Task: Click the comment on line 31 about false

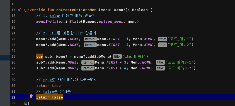Action: coord(53,91)
